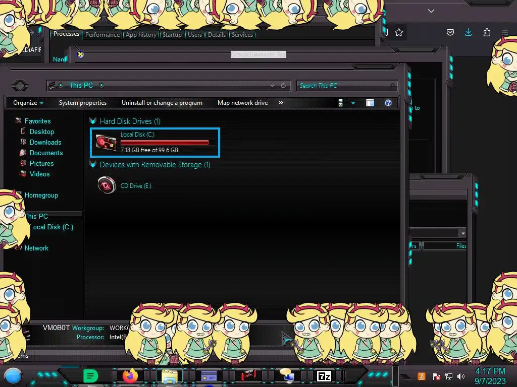The image size is (517, 387).
Task: Click the Search This PC box
Action: [347, 86]
